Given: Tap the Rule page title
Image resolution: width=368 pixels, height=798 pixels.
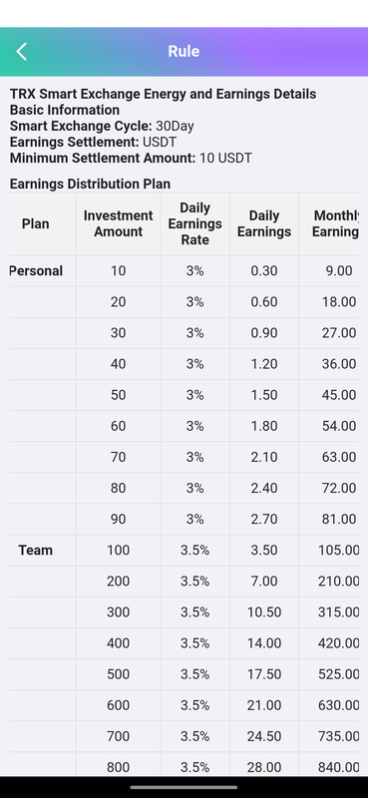Looking at the screenshot, I should [x=184, y=52].
